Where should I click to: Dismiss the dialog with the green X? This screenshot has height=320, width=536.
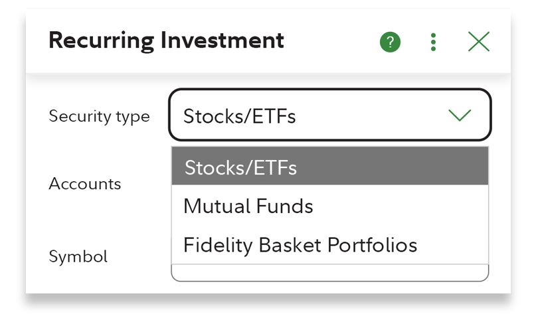pyautogui.click(x=478, y=42)
